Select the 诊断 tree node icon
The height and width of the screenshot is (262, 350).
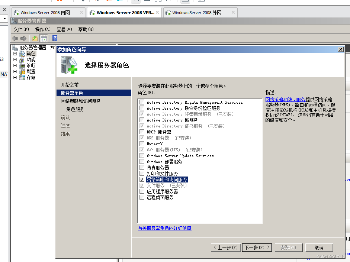(x=22, y=65)
